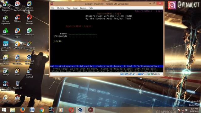This screenshot has height=113, width=201.
Task: Open Recycle Bin on desktop
Action: (18, 85)
